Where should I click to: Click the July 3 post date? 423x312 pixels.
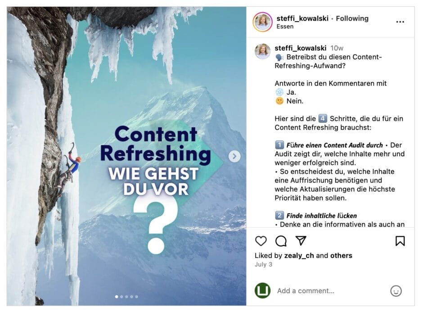pyautogui.click(x=263, y=264)
